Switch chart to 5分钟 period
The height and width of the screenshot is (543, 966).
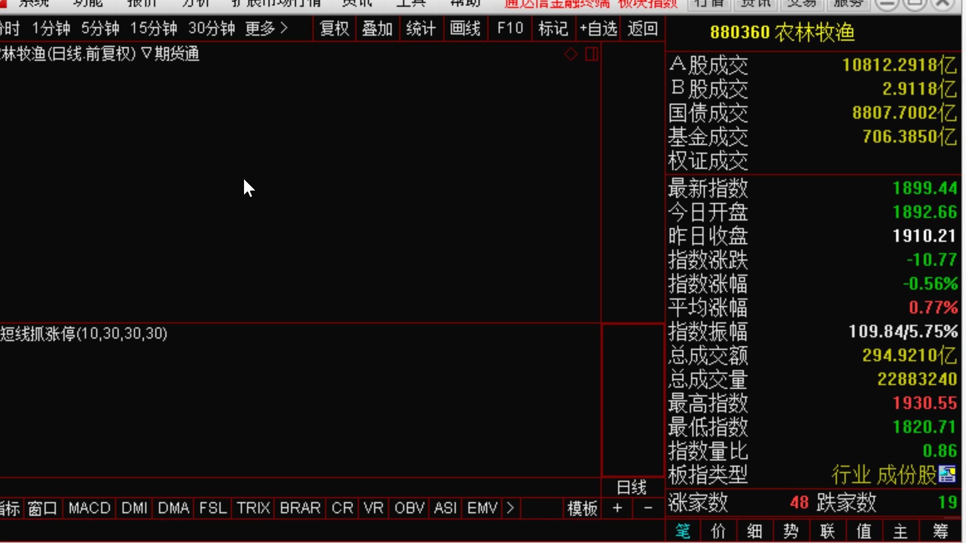(100, 29)
